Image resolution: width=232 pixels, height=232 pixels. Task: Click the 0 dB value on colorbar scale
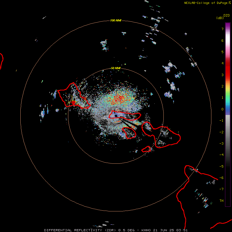[x=222, y=109]
